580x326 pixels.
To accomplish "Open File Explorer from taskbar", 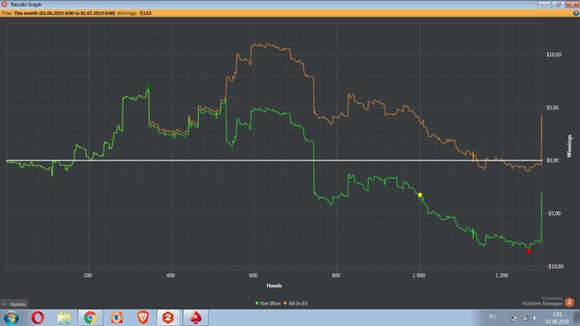I will point(64,318).
